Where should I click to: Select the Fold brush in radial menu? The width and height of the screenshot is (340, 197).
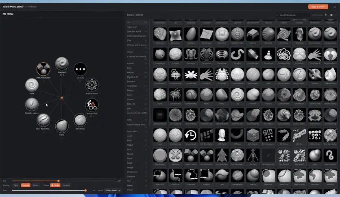point(32,85)
